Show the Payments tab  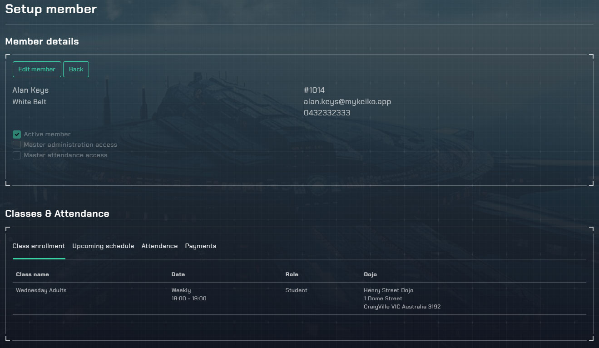pyautogui.click(x=200, y=246)
